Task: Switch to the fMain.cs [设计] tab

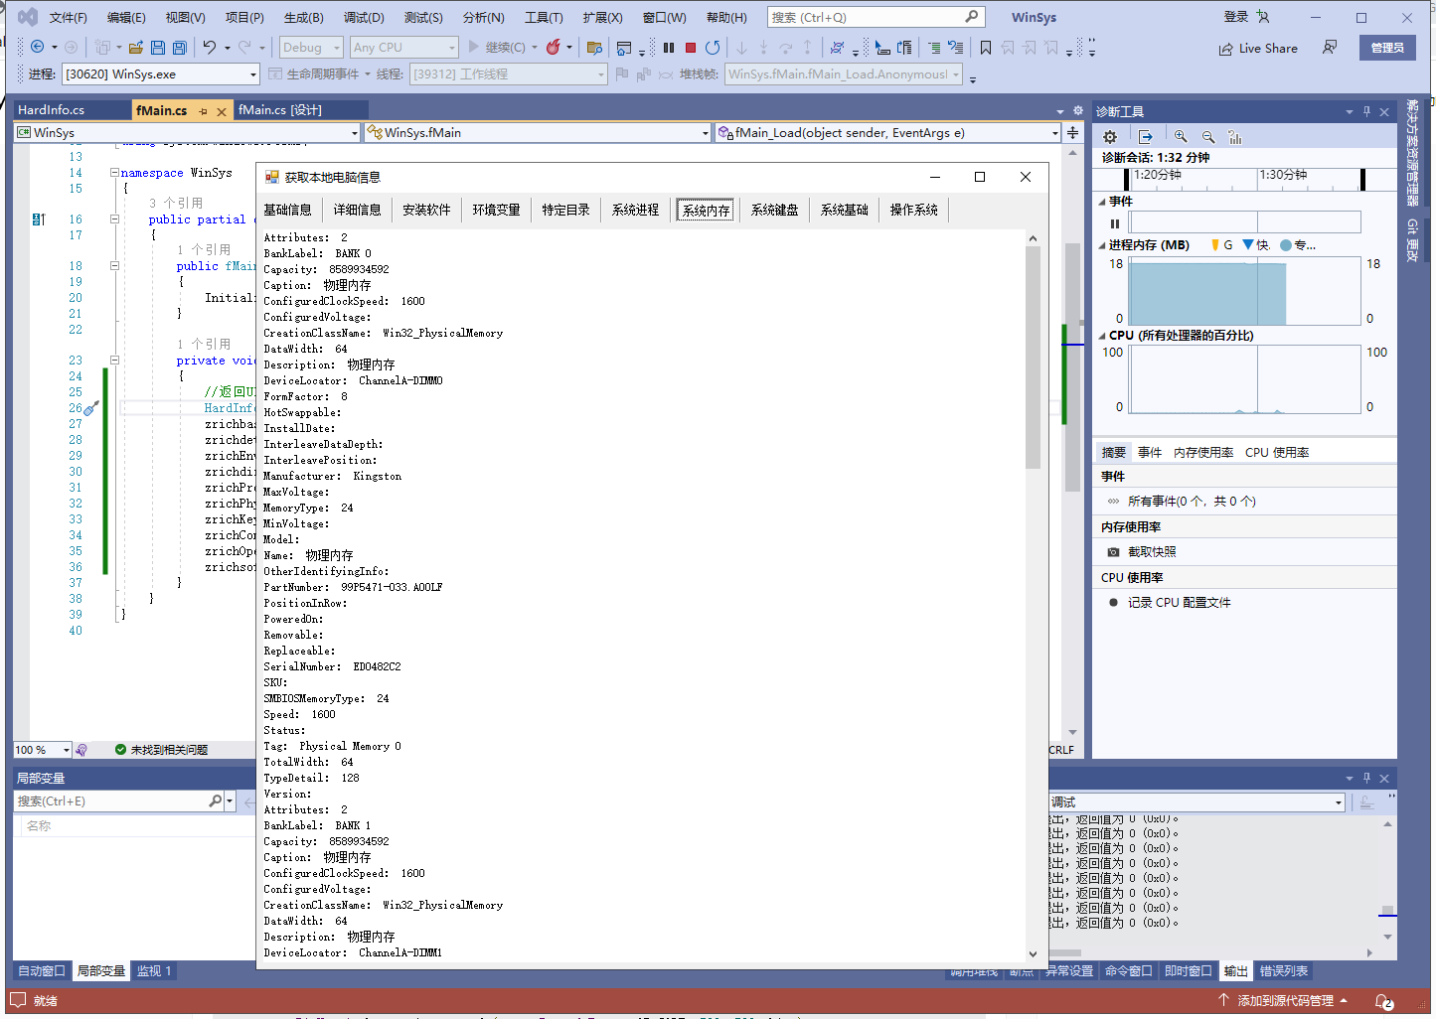Action: [280, 110]
